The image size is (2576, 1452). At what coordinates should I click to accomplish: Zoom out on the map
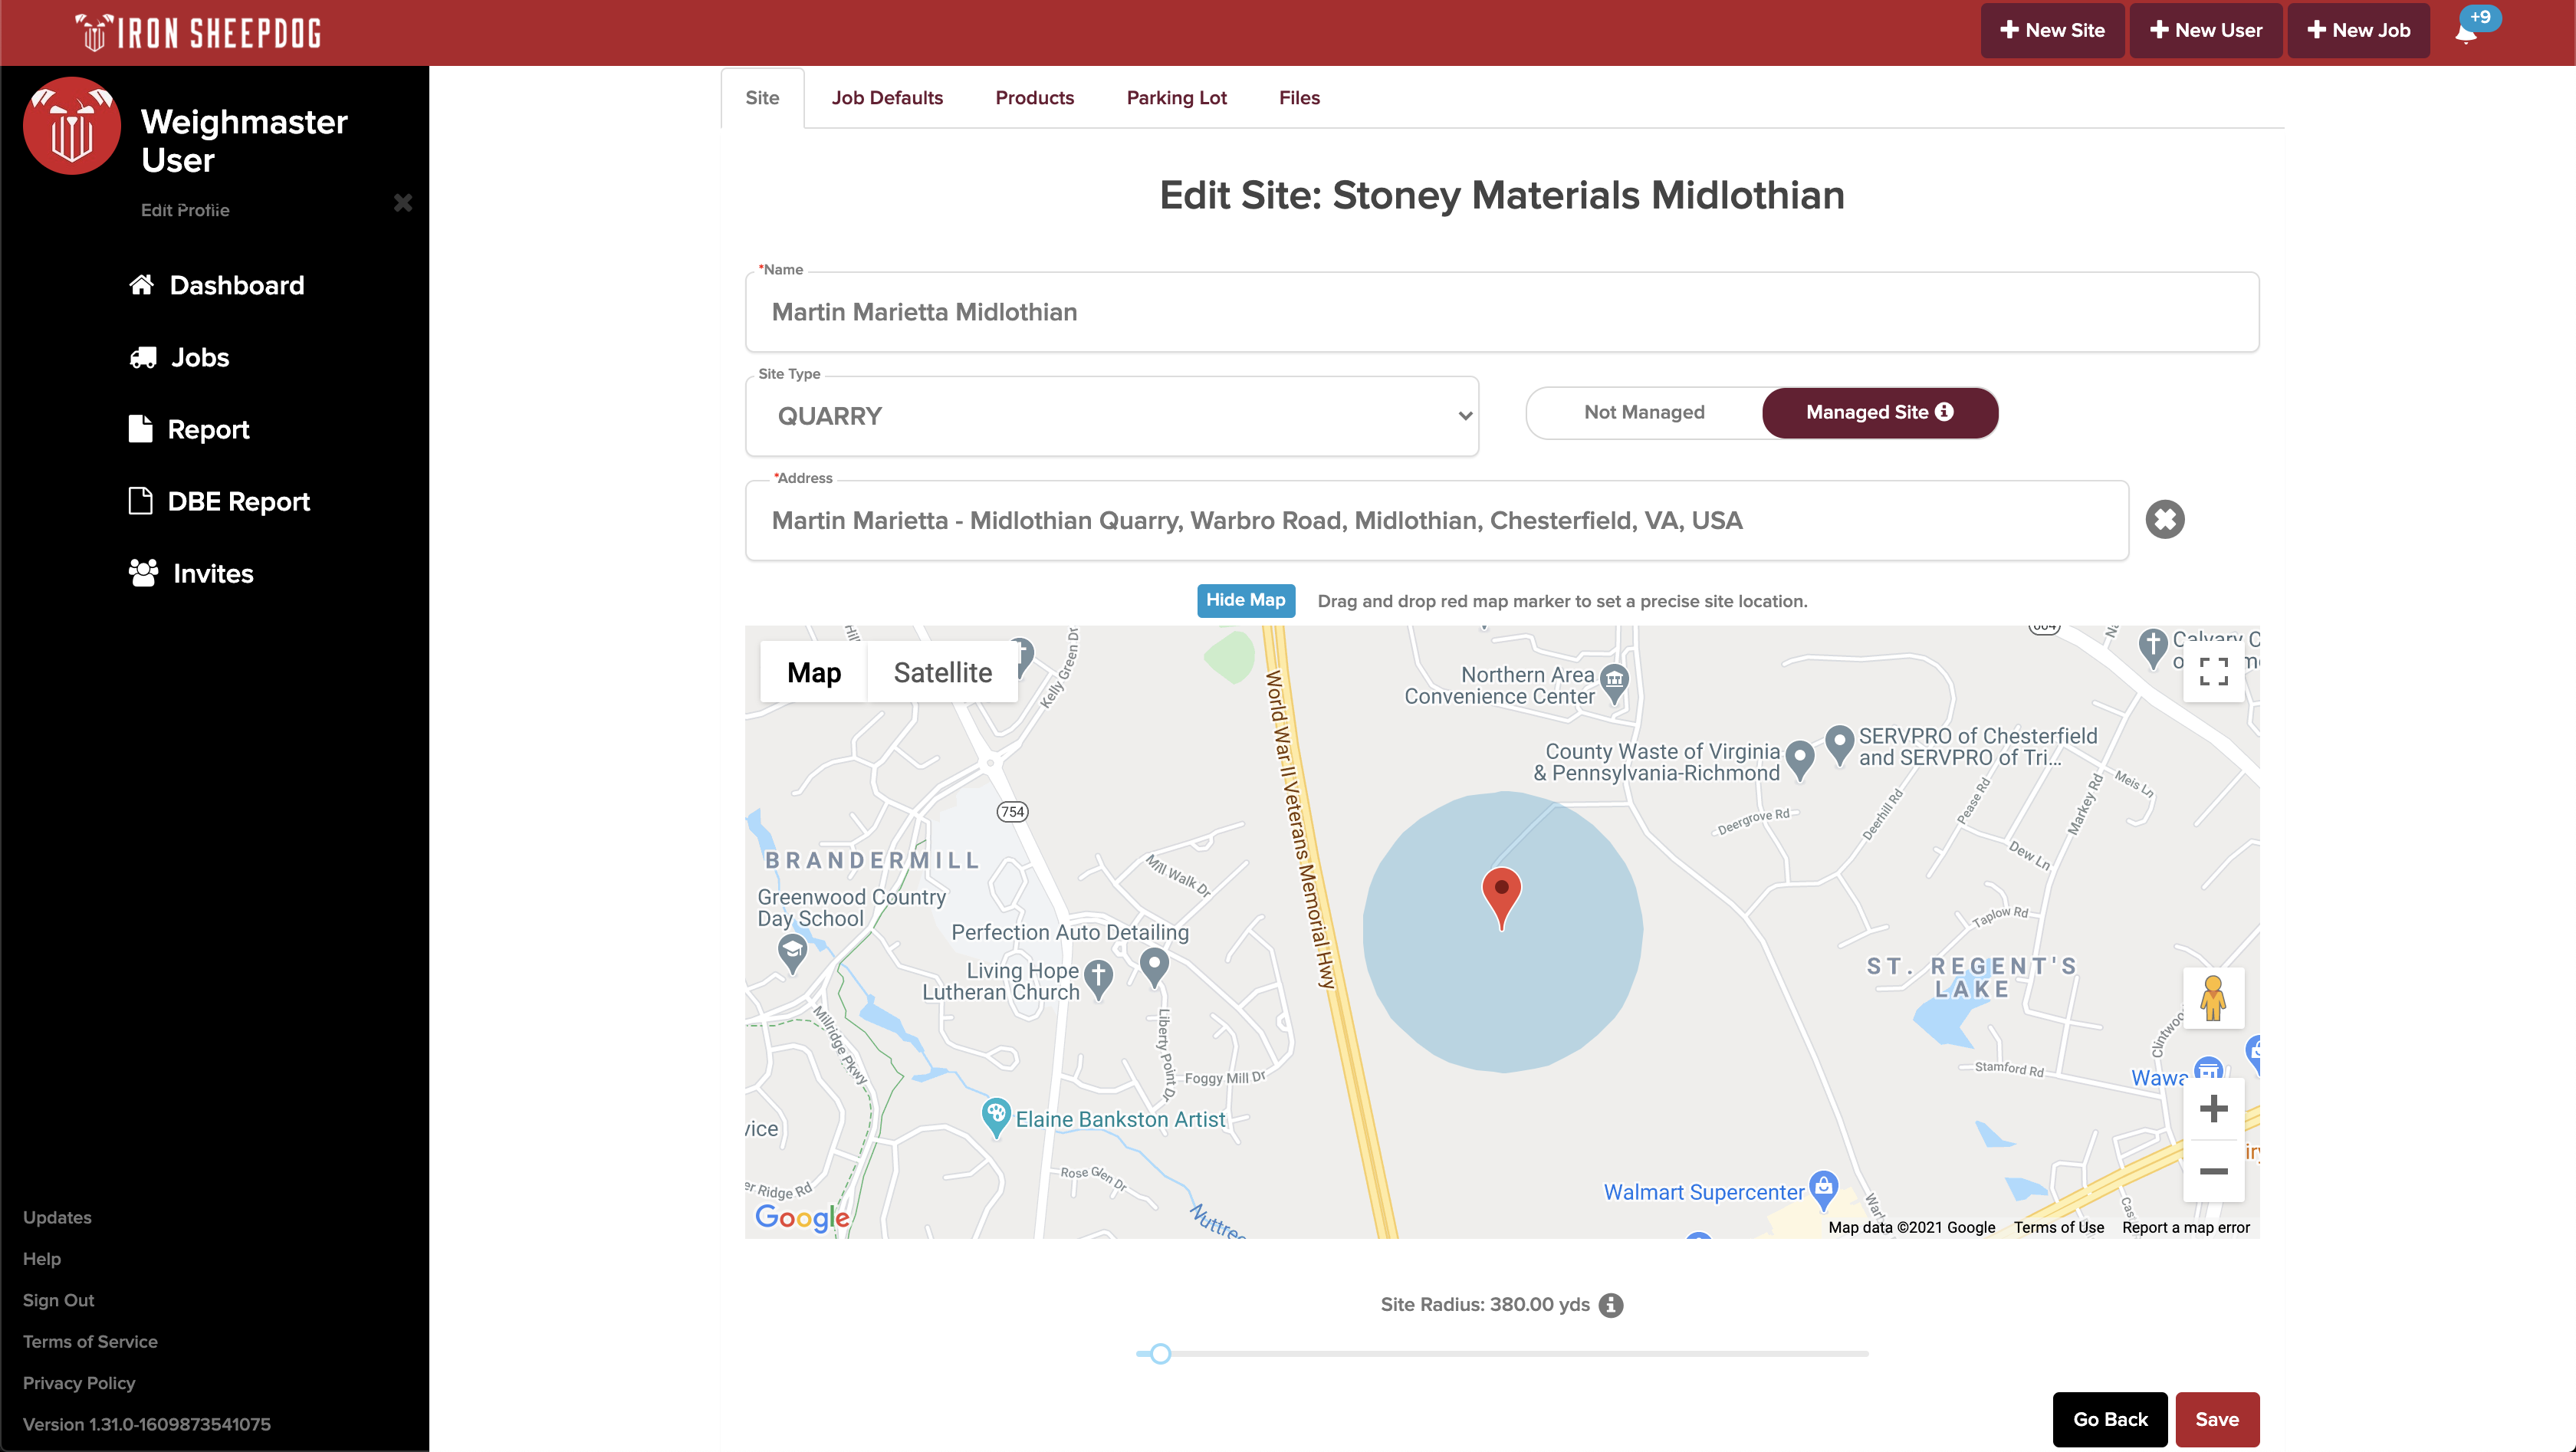[2213, 1171]
